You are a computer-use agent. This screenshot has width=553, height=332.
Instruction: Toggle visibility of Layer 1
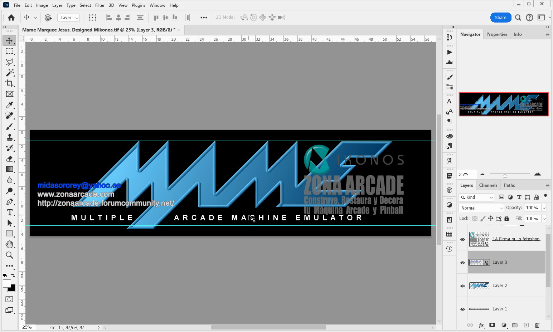click(x=462, y=309)
